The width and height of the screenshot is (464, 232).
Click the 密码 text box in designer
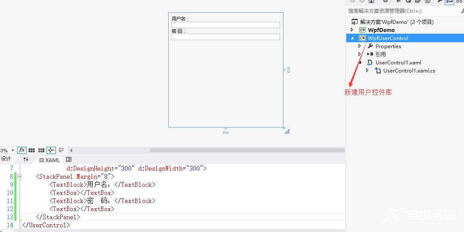tap(225, 37)
